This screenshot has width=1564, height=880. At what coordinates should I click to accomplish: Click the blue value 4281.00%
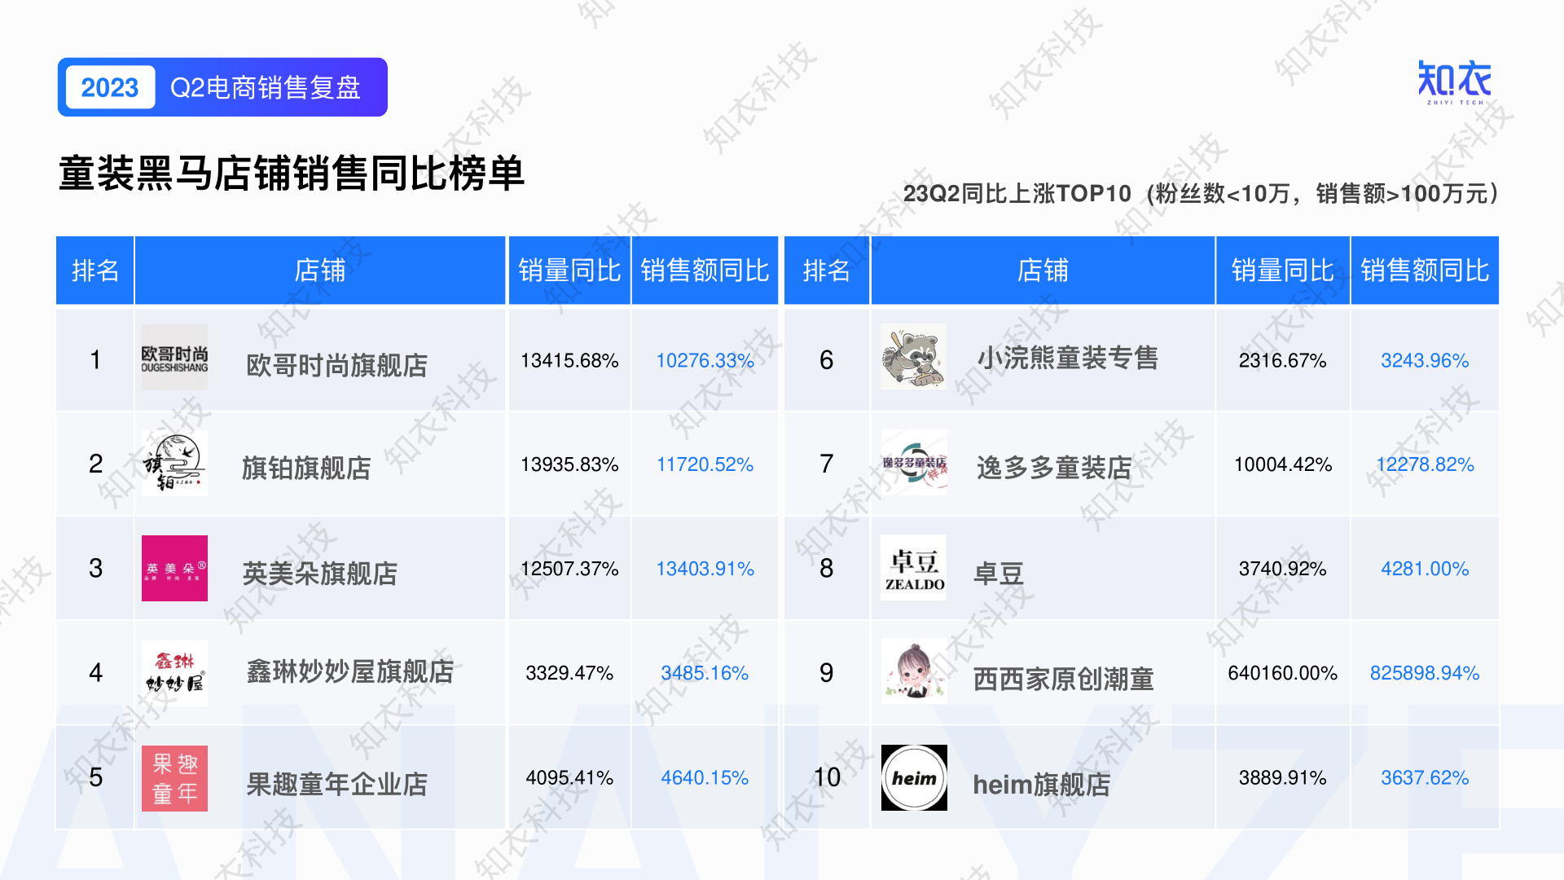(1425, 569)
